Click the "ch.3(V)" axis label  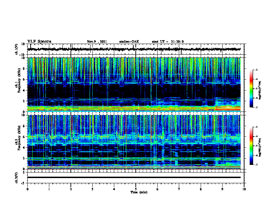pos(17,178)
